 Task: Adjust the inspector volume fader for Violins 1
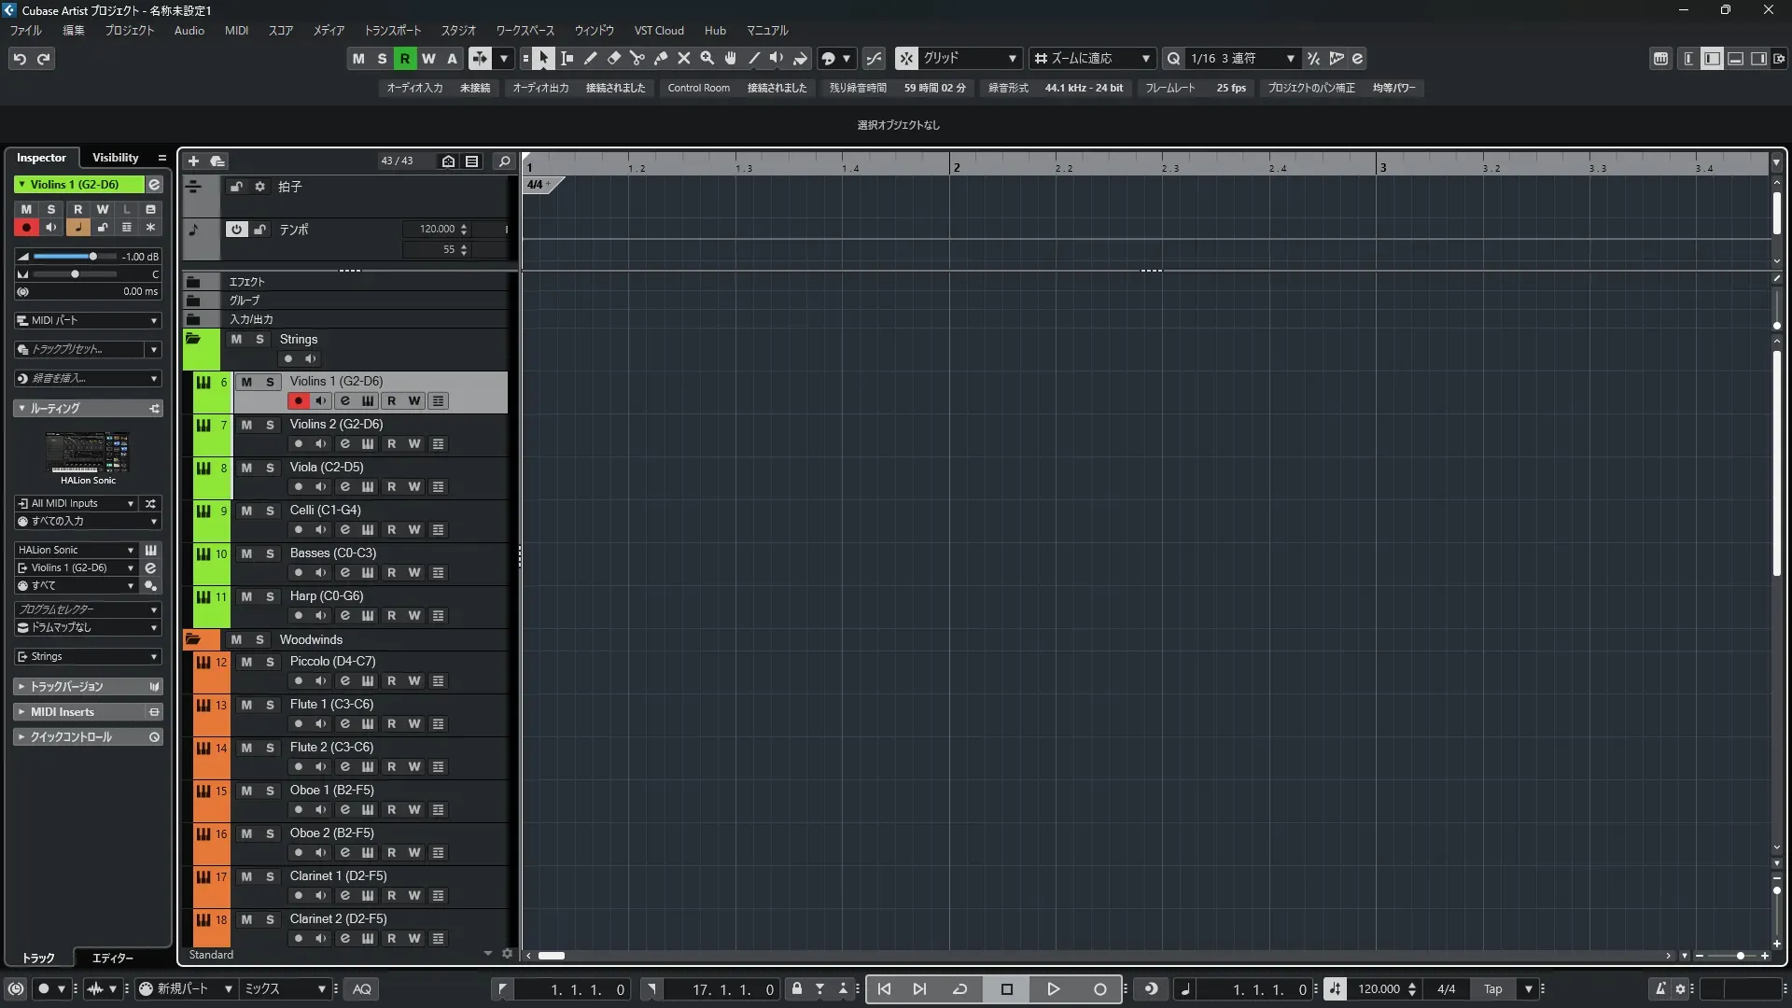click(x=92, y=257)
